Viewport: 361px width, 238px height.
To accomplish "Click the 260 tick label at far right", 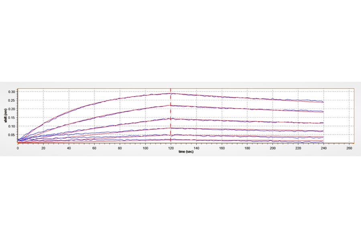I will coord(349,147).
